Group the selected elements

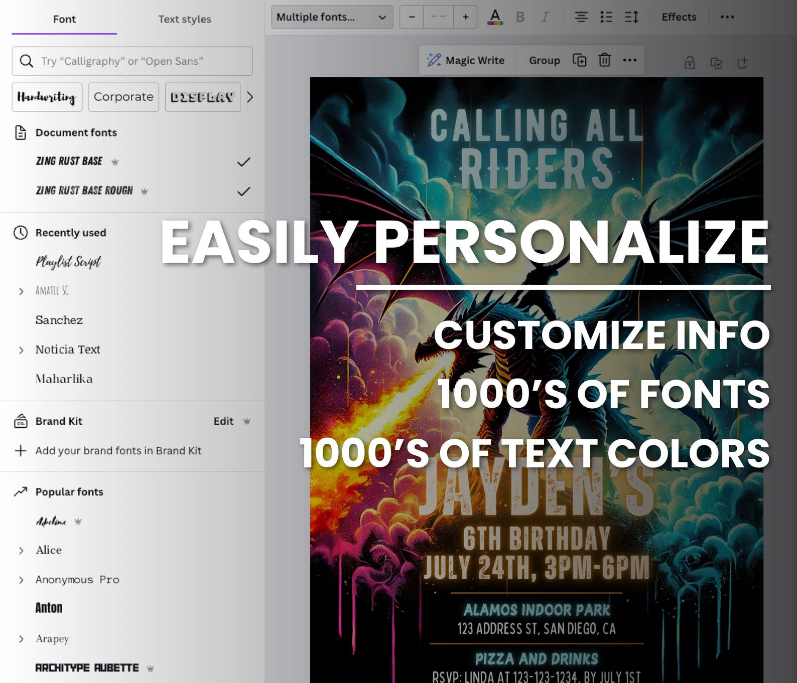[545, 60]
